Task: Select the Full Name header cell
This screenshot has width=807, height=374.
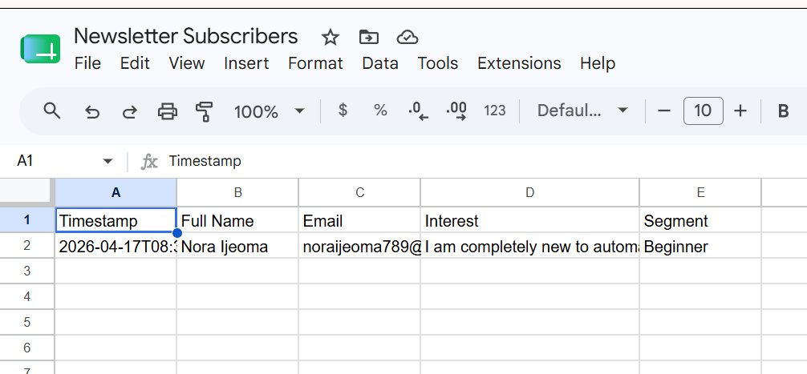Action: tap(237, 220)
